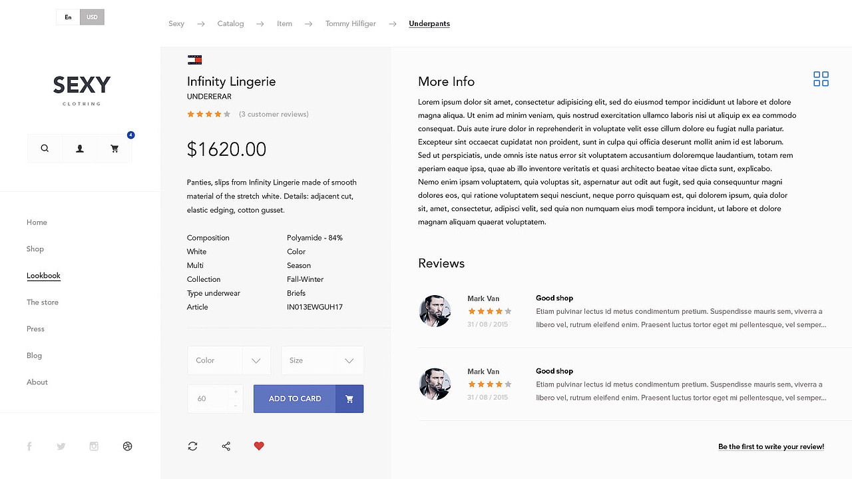Image resolution: width=852 pixels, height=479 pixels.
Task: Open the shopping cart with badge
Action: pos(114,149)
